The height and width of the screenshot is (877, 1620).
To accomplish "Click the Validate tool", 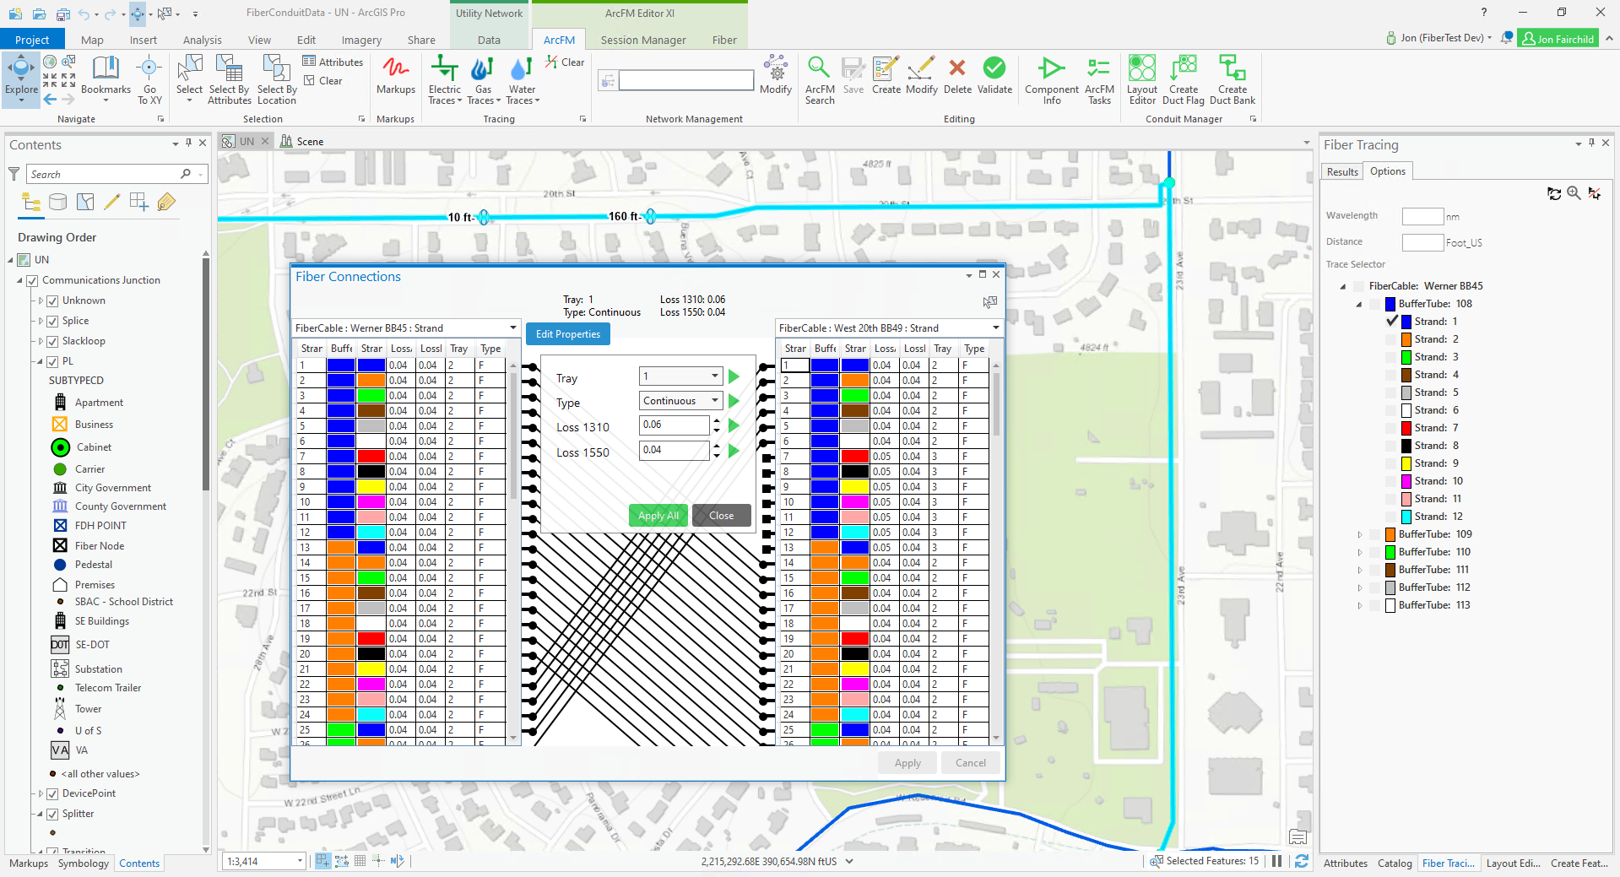I will 994,76.
